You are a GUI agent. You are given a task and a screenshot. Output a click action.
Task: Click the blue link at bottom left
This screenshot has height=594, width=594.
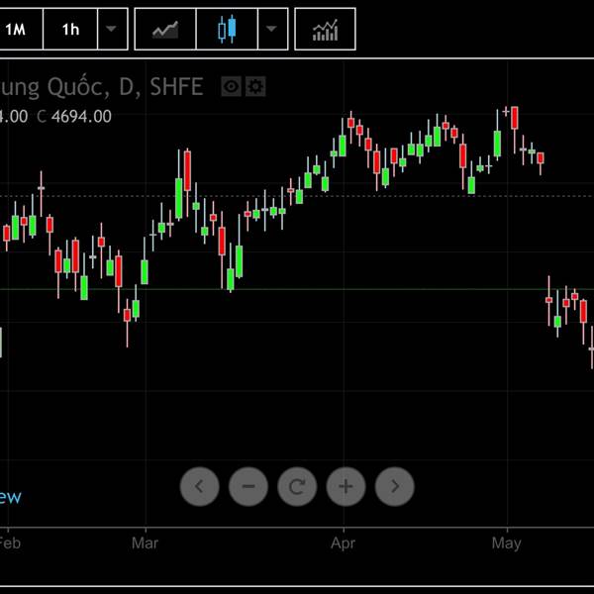11,497
